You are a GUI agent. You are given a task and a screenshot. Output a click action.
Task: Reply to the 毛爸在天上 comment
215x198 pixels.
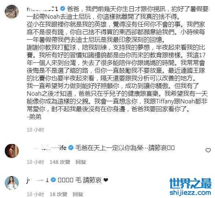click(x=81, y=162)
